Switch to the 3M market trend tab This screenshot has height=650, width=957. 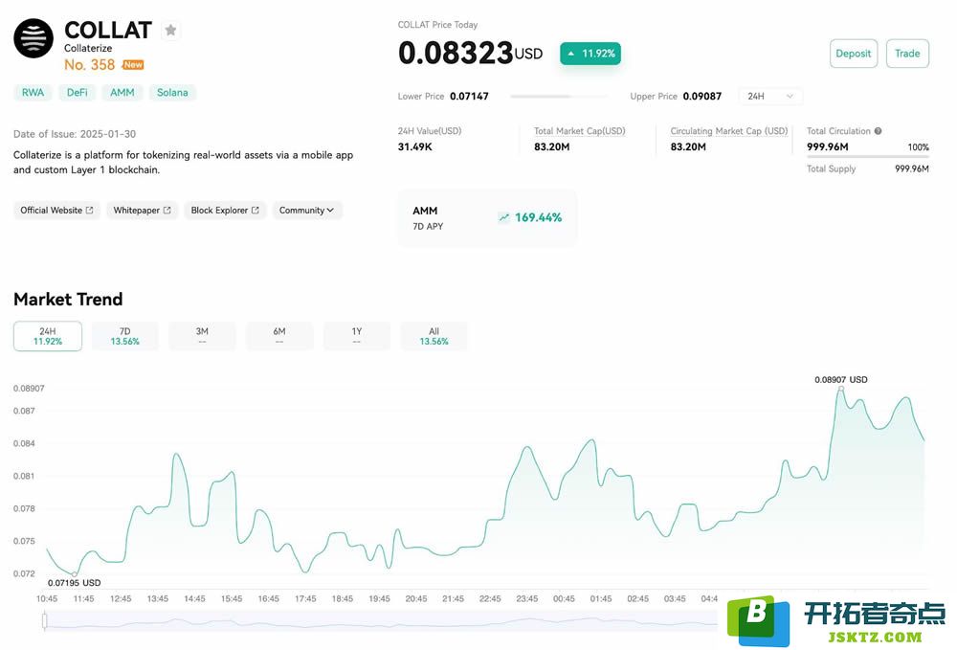202,336
